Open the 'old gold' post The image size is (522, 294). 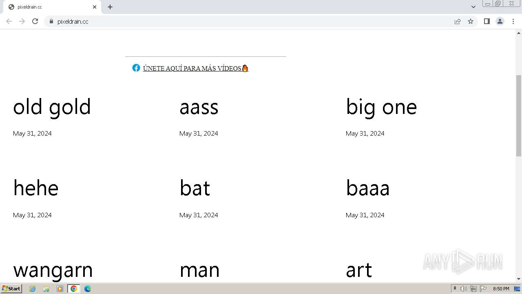pos(52,107)
